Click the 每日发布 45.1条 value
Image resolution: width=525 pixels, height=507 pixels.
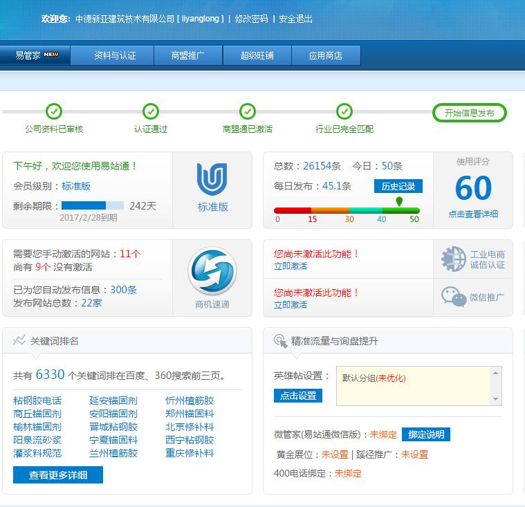click(336, 186)
